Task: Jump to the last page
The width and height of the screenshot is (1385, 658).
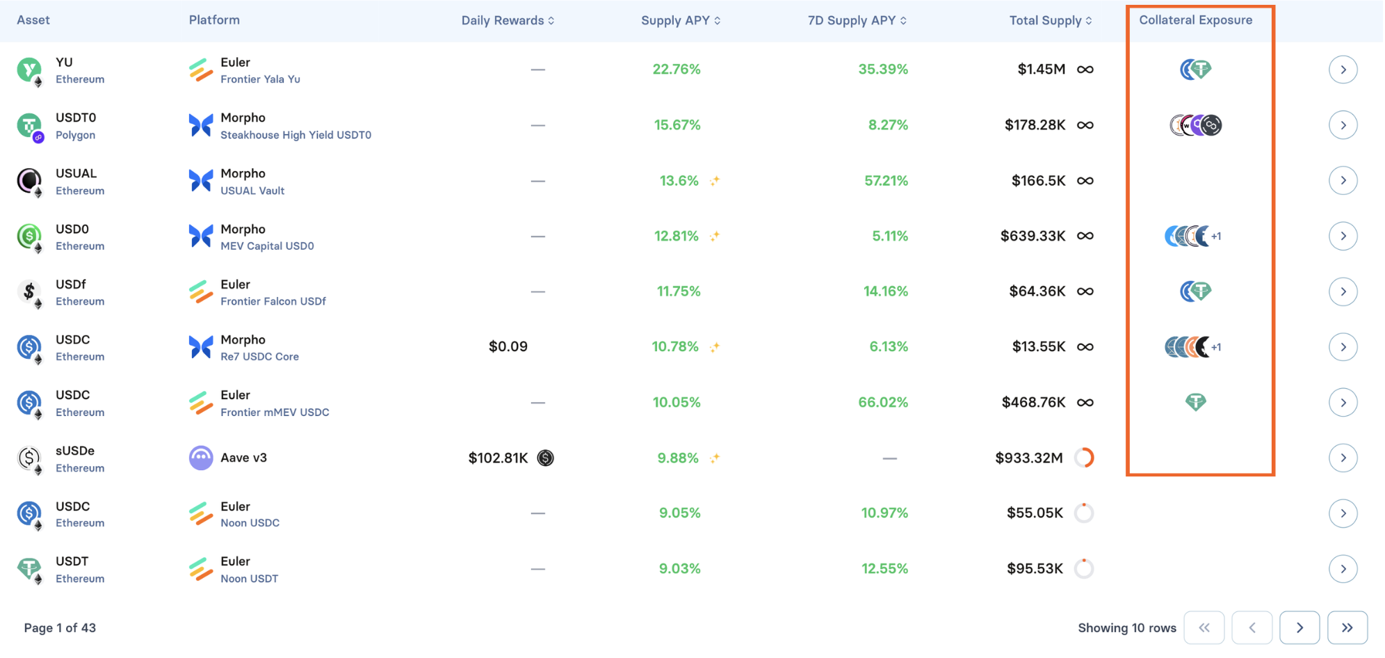Action: [1347, 627]
